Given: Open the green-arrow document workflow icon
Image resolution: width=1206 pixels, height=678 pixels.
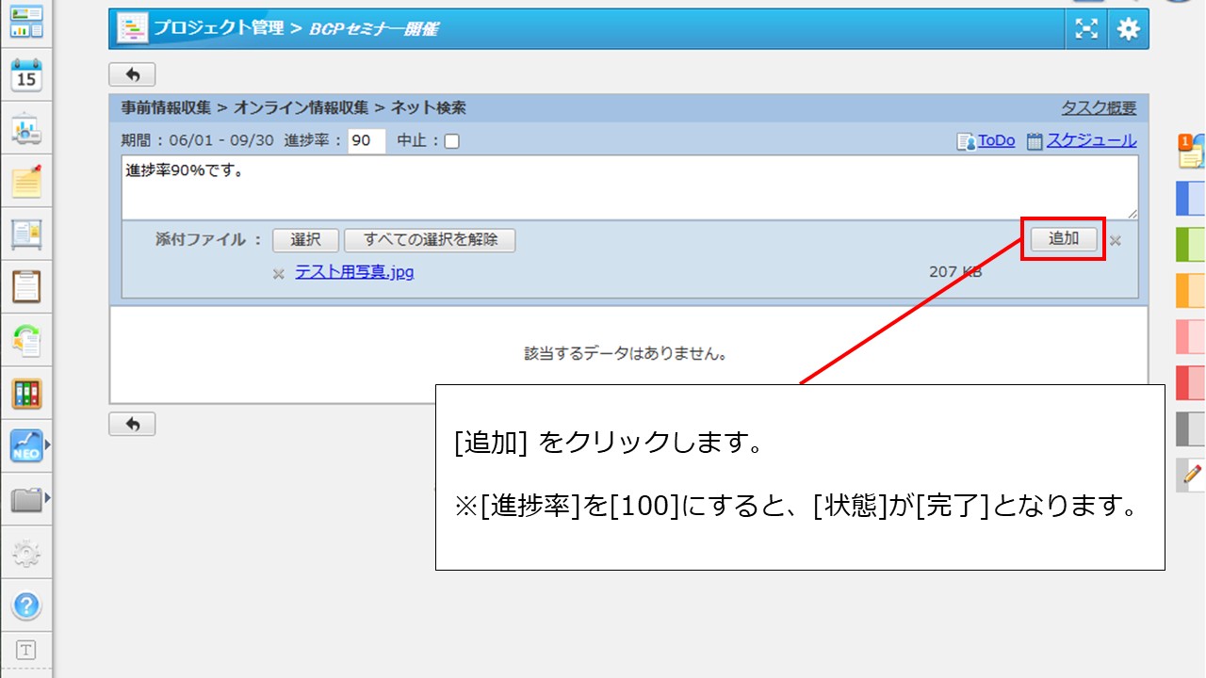Looking at the screenshot, I should [26, 340].
